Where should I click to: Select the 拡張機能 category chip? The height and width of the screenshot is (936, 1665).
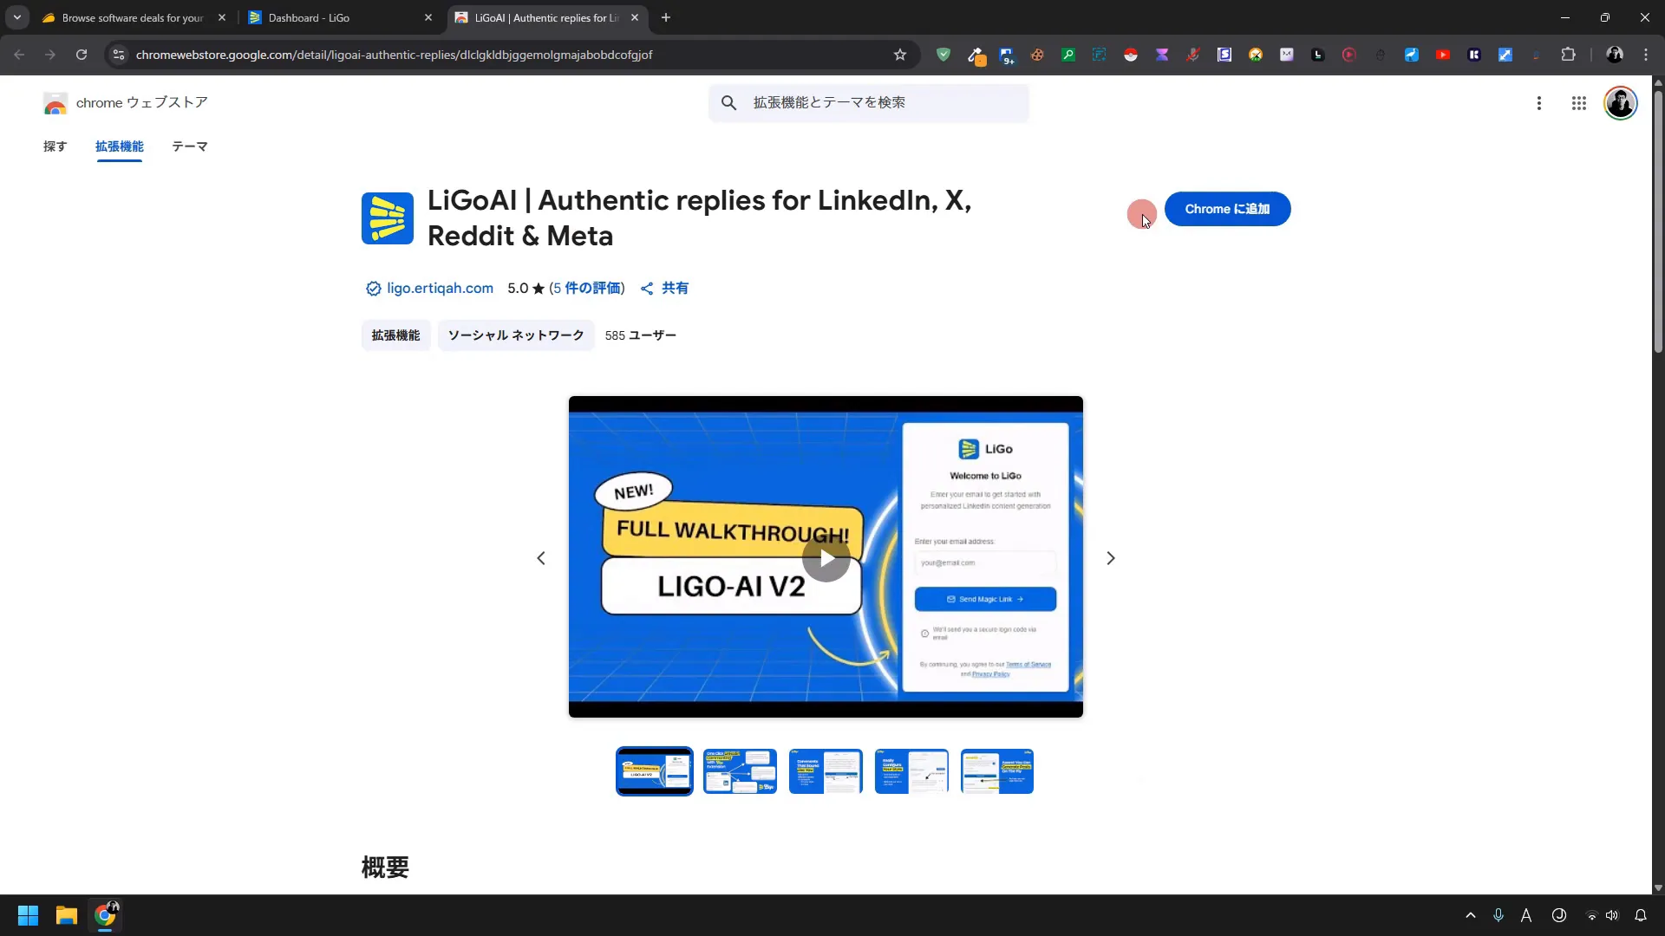coord(395,335)
